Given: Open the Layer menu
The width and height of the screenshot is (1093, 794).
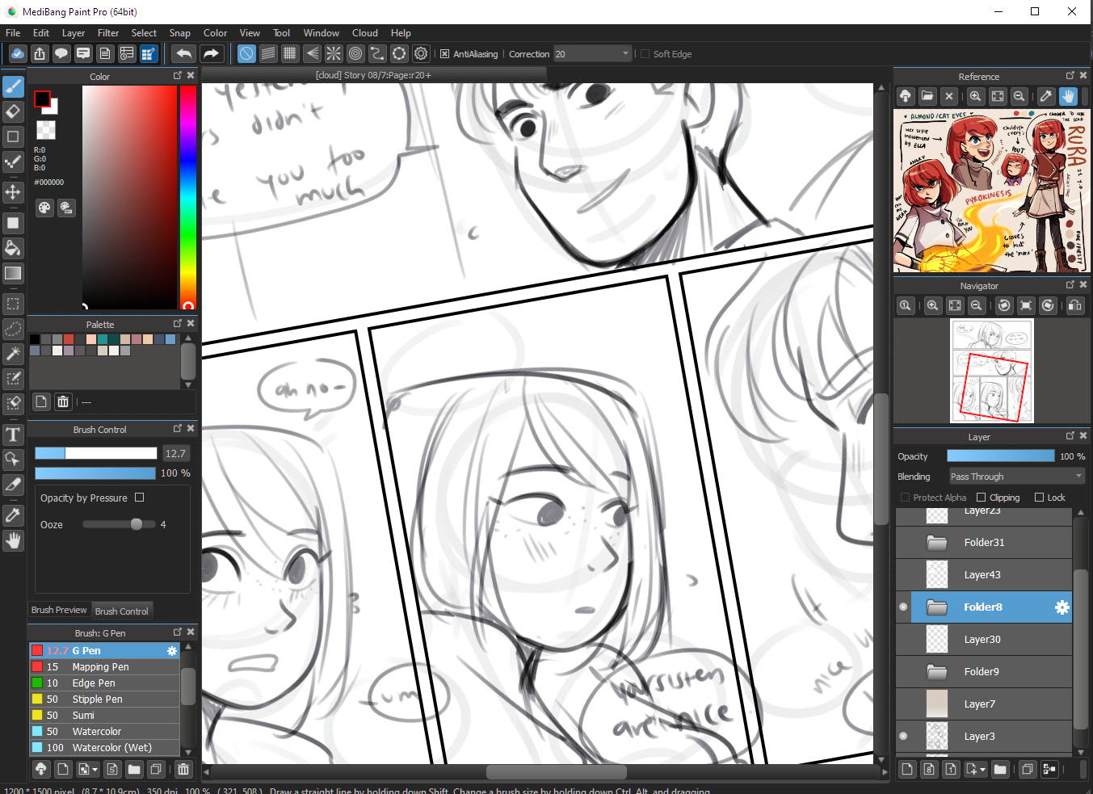Looking at the screenshot, I should 74,33.
